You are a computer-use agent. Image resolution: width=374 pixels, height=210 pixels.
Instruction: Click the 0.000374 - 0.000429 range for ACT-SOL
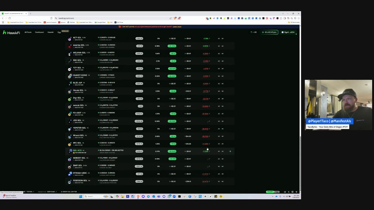tap(107, 38)
